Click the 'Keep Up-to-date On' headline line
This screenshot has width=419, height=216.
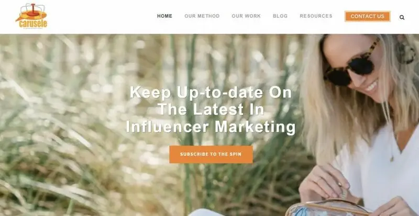click(211, 93)
